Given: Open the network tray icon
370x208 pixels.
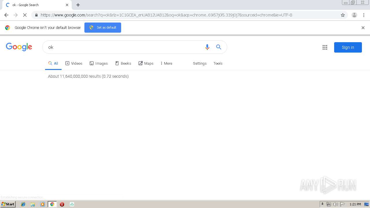Looking at the screenshot, I should coord(329,204).
